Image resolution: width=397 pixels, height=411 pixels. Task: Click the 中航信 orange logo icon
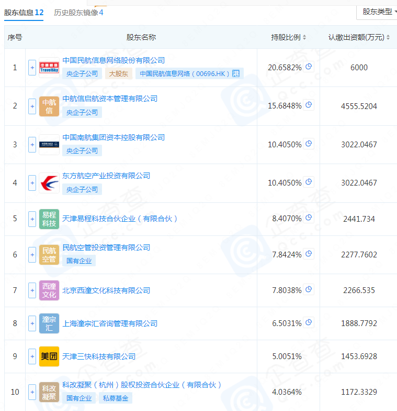point(49,106)
